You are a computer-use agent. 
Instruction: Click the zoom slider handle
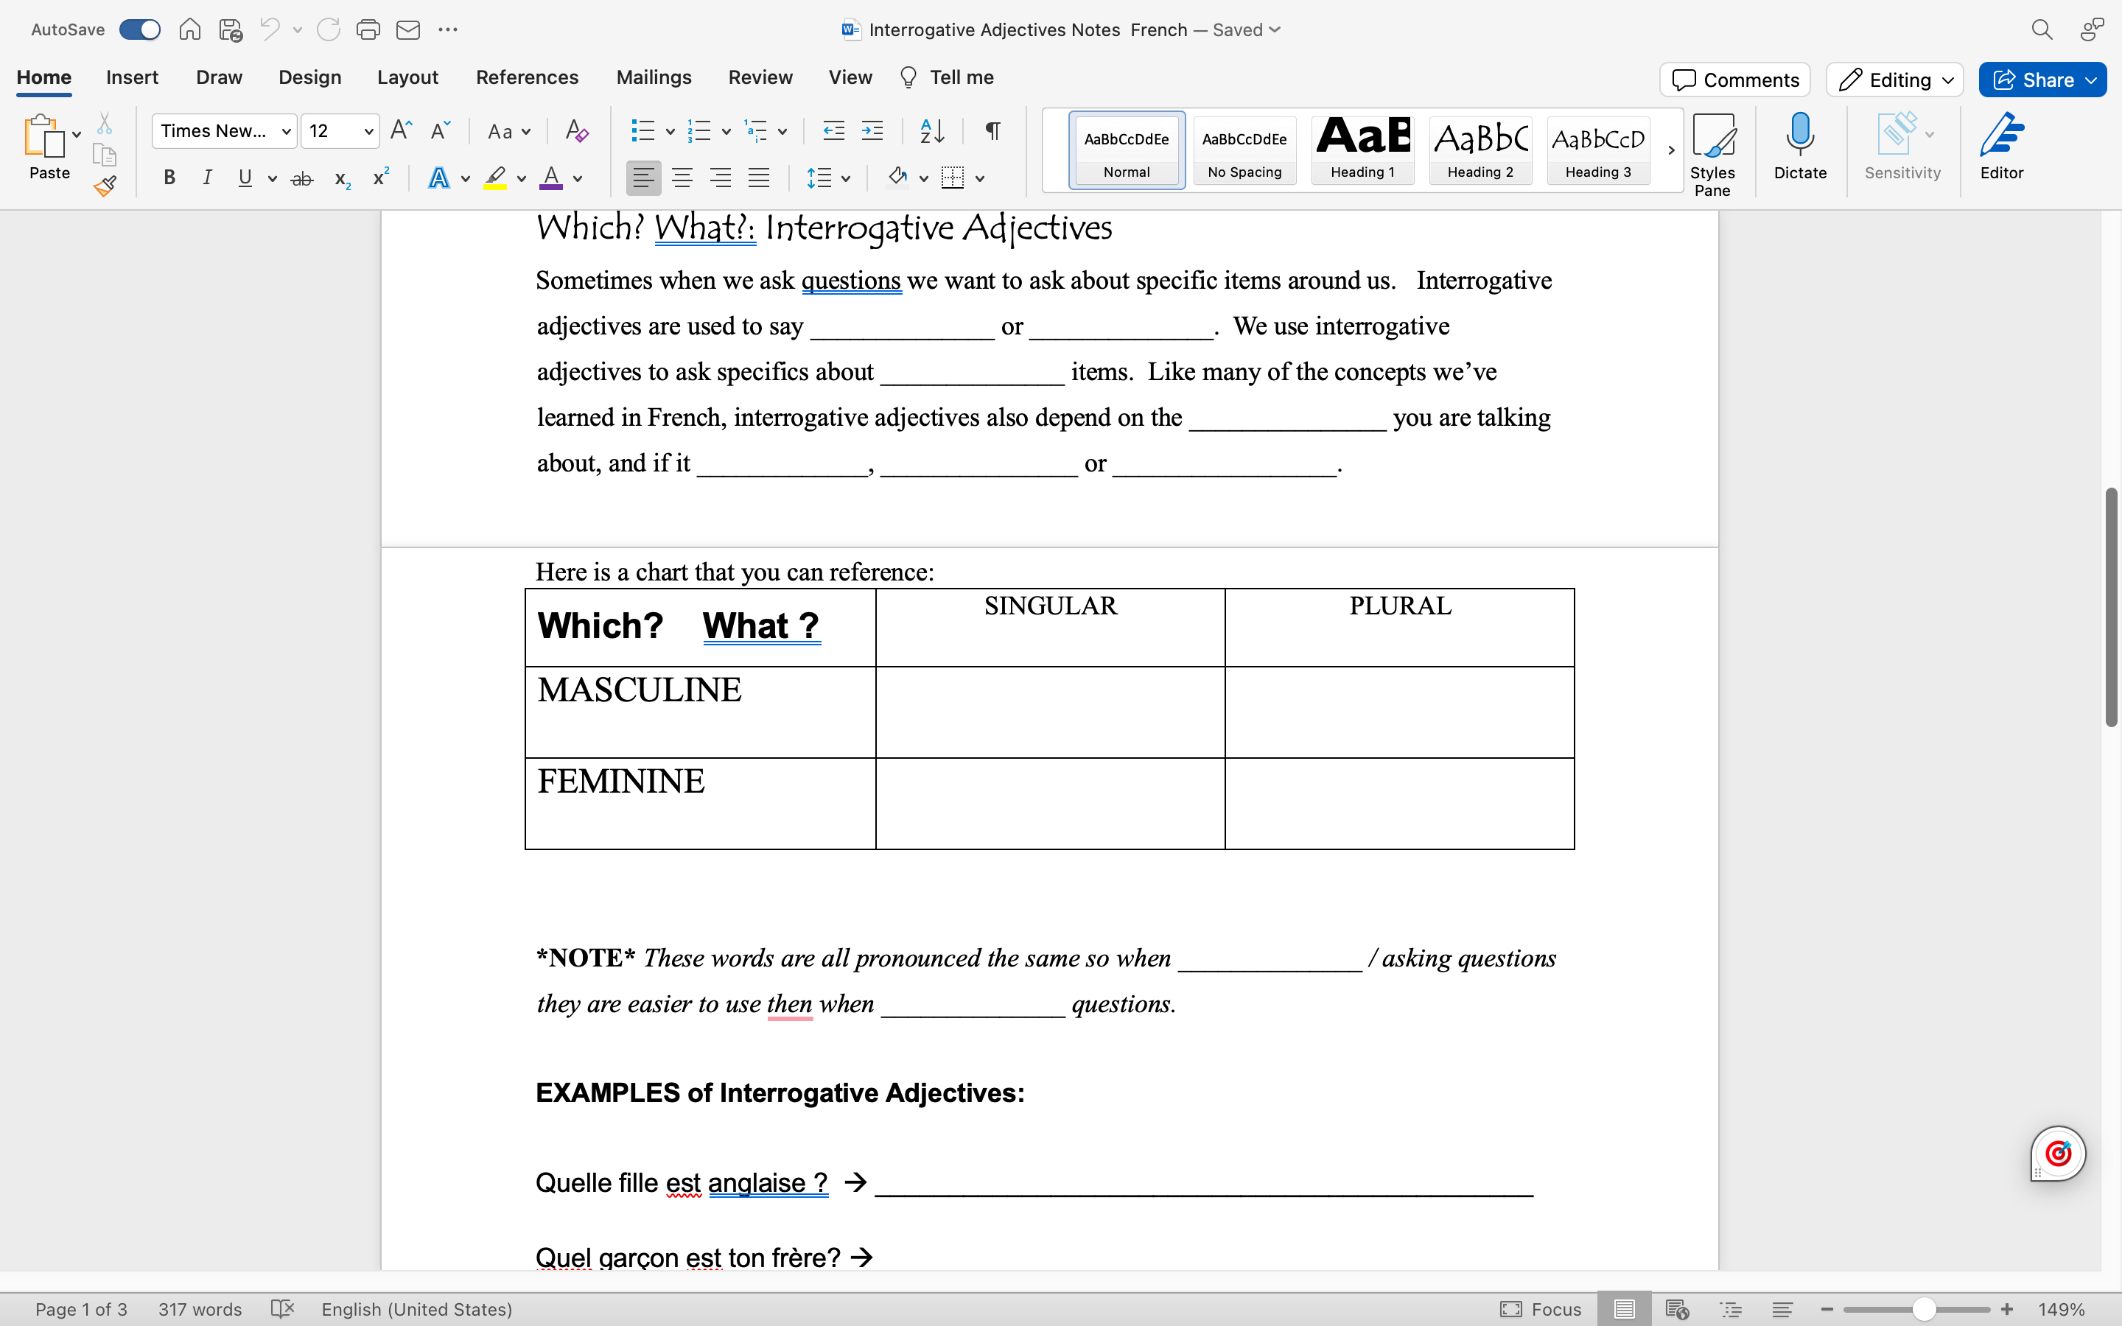click(1923, 1309)
